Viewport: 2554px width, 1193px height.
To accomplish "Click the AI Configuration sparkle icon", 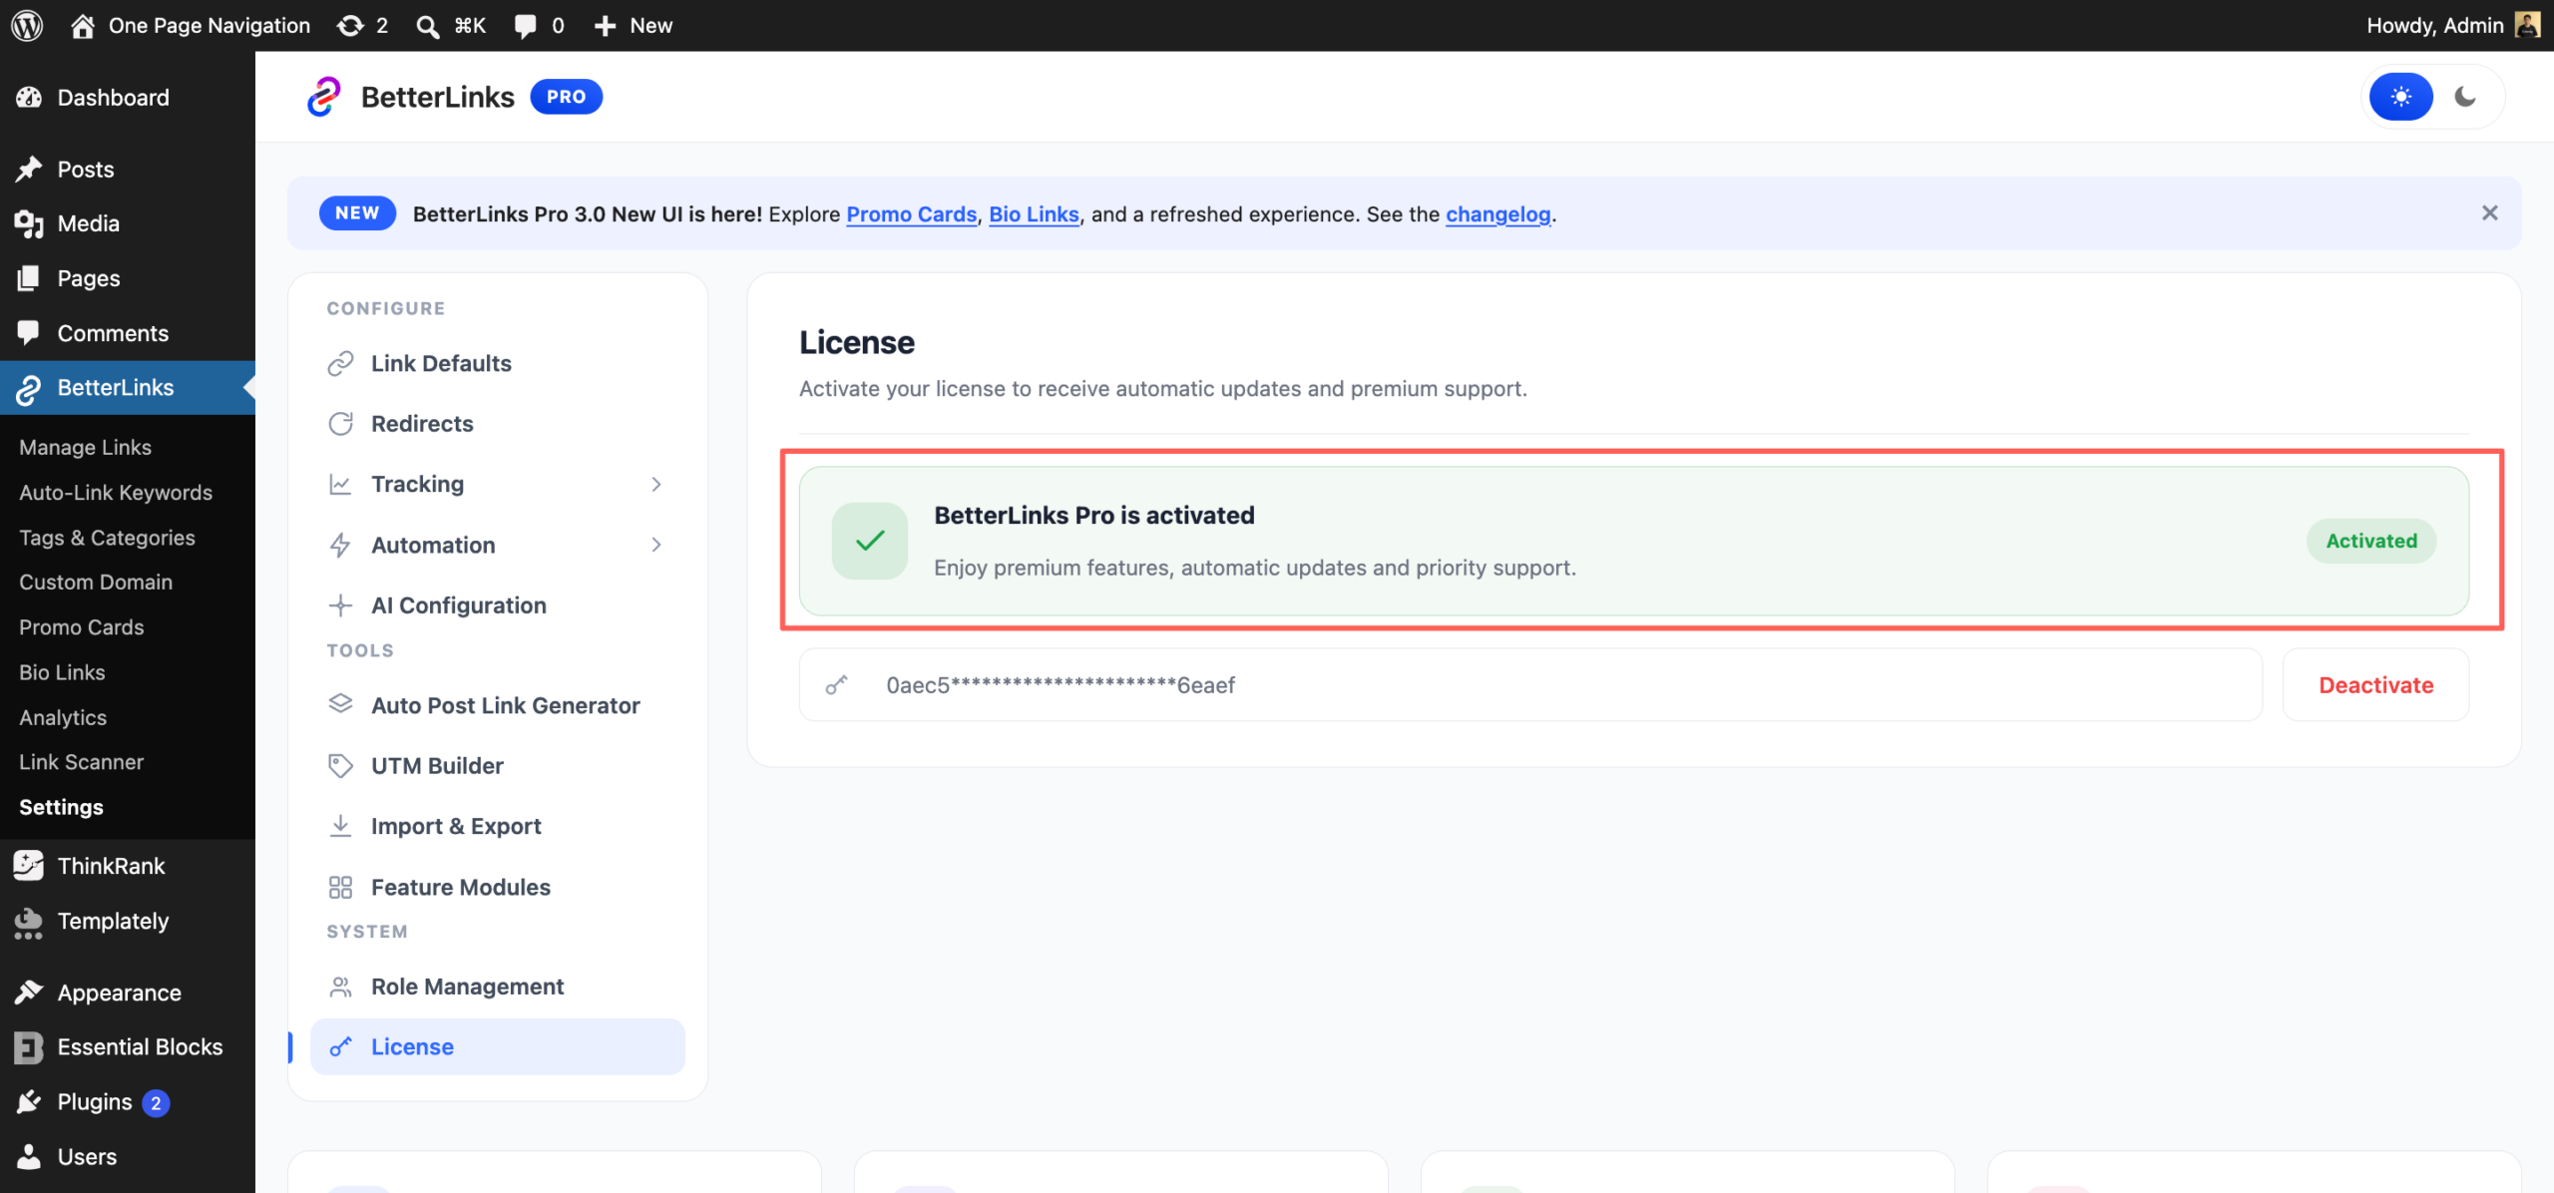I will click(340, 605).
